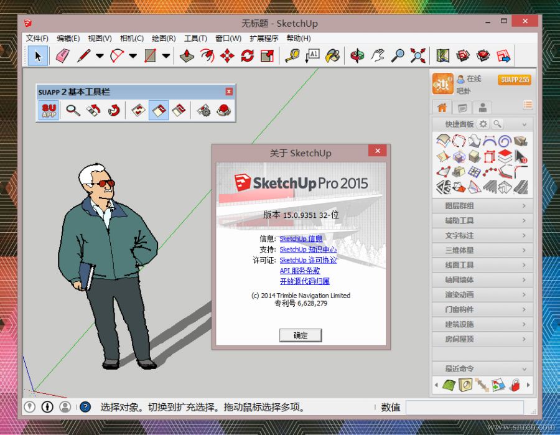Open the SUAPP gear settings icon
This screenshot has height=435, width=560.
point(203,110)
